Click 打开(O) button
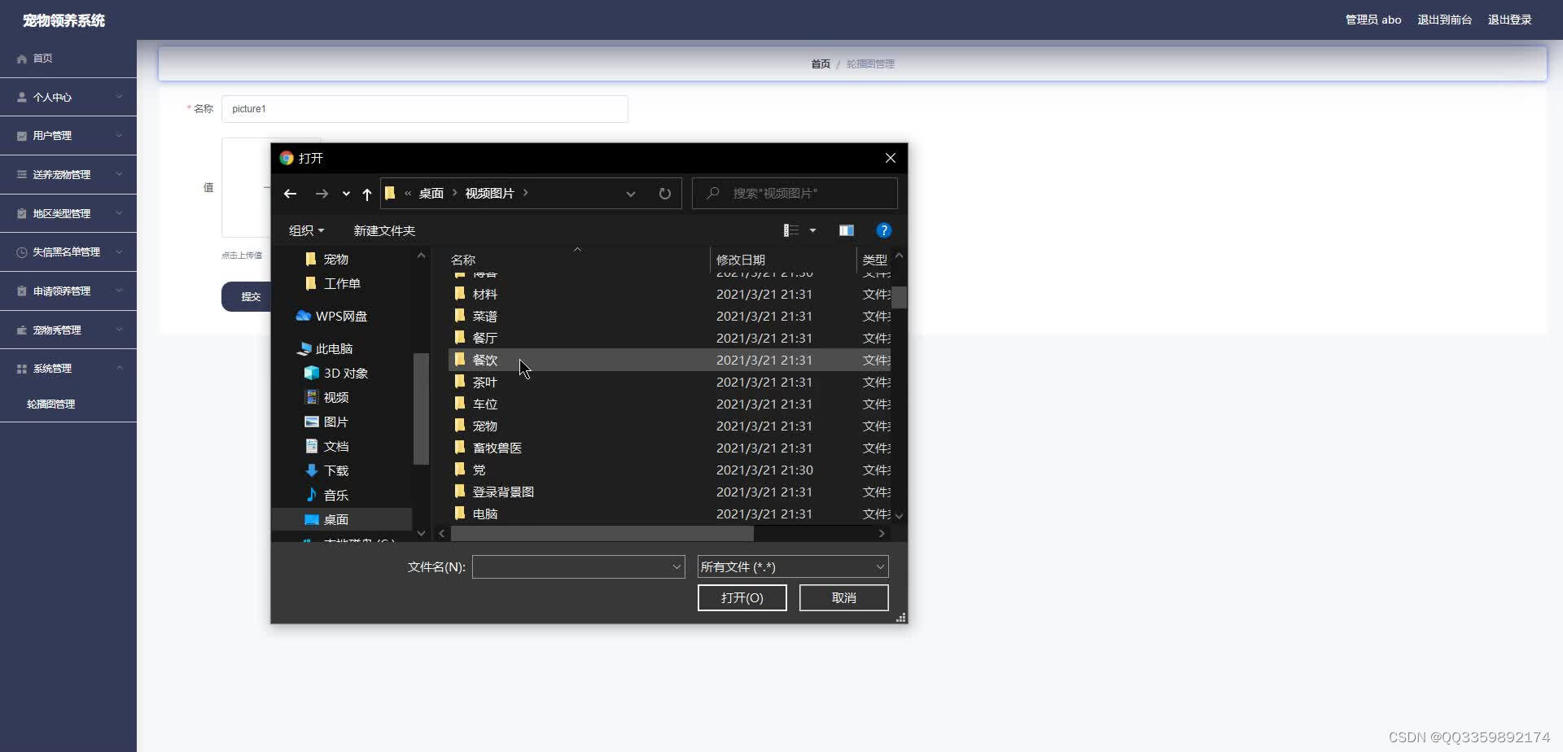This screenshot has width=1563, height=752. pyautogui.click(x=742, y=597)
